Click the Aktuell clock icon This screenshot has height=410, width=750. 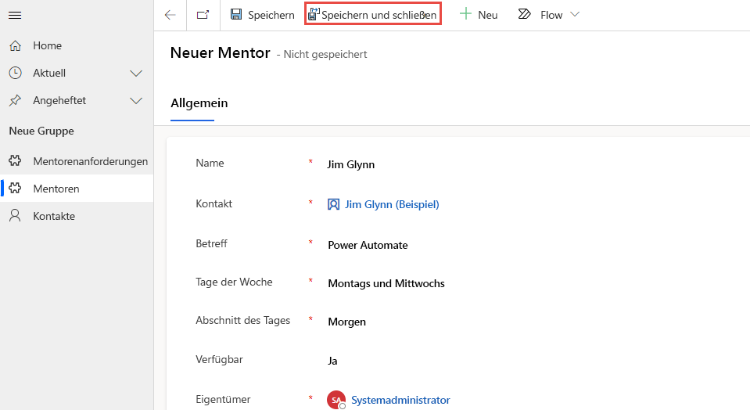pos(16,73)
